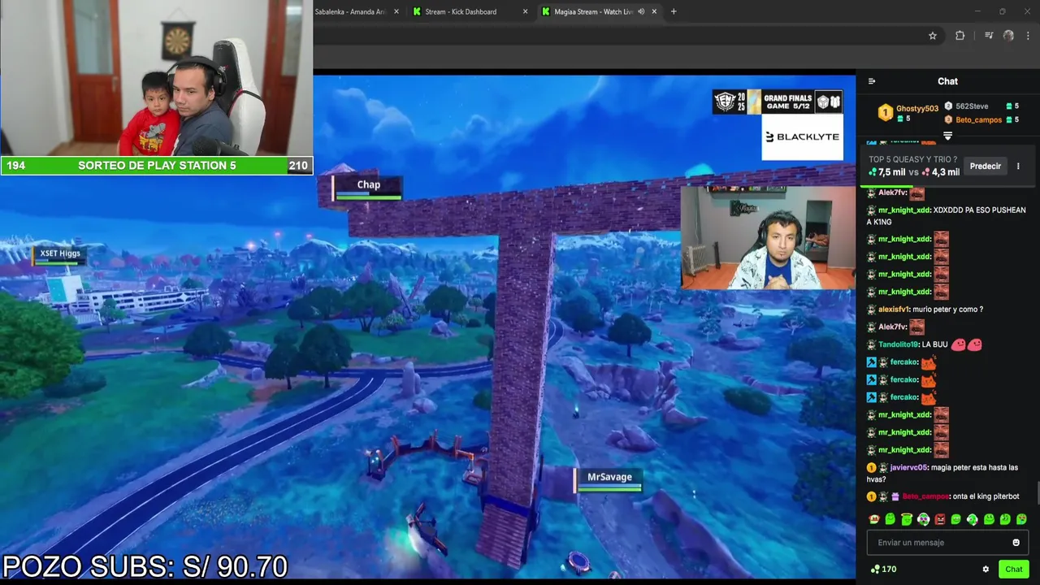Image resolution: width=1040 pixels, height=585 pixels.
Task: Click the 'murio peter y como ?' message
Action: pos(948,310)
